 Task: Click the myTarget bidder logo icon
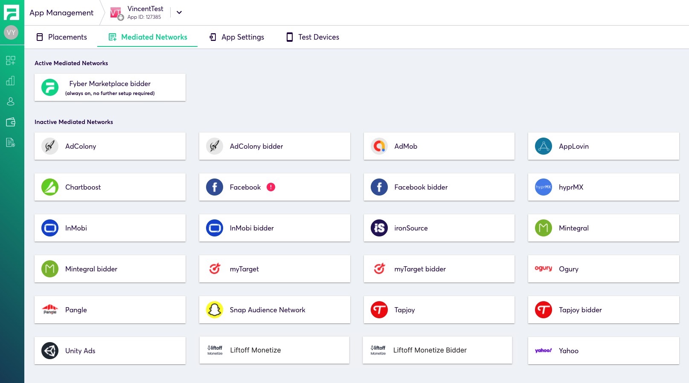pos(379,269)
